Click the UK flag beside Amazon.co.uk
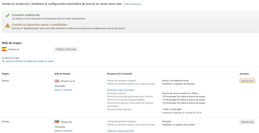 [x=57, y=81]
